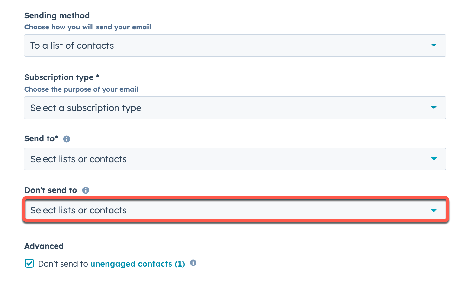Click the Subscription type dropdown arrow
Screen dimensions: 469x289
[434, 108]
